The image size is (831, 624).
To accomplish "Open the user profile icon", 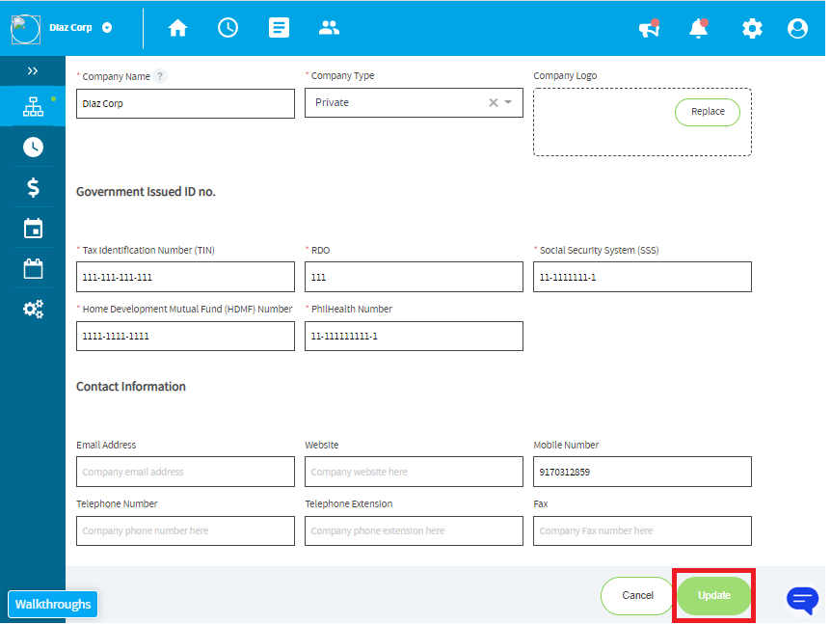I will [x=797, y=28].
